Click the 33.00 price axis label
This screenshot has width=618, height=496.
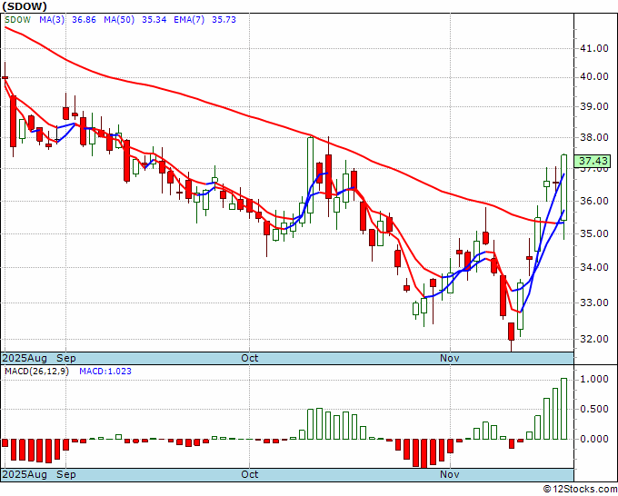pyautogui.click(x=594, y=303)
